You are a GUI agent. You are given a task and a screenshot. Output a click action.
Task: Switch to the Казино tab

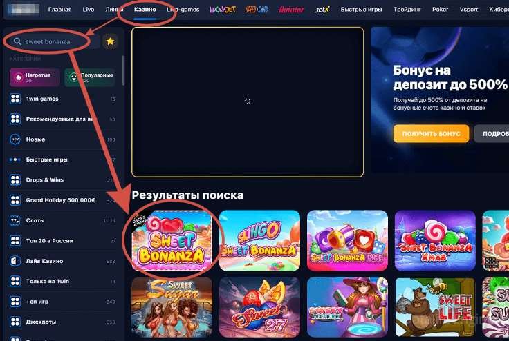tap(145, 10)
